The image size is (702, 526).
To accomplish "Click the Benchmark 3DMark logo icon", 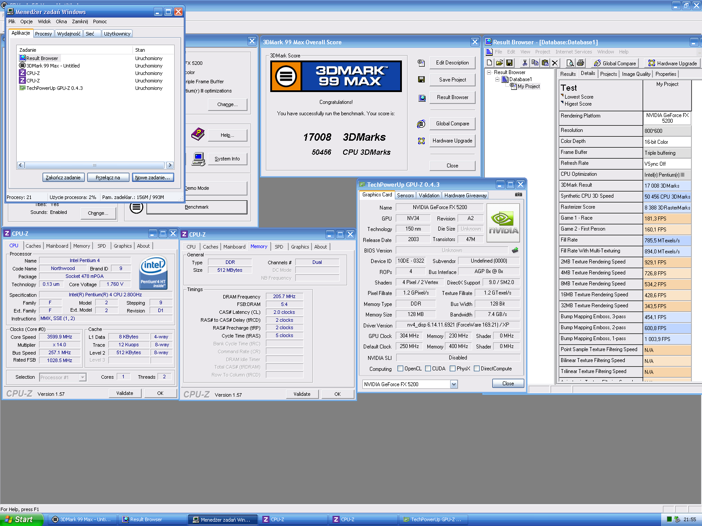I will 136,207.
